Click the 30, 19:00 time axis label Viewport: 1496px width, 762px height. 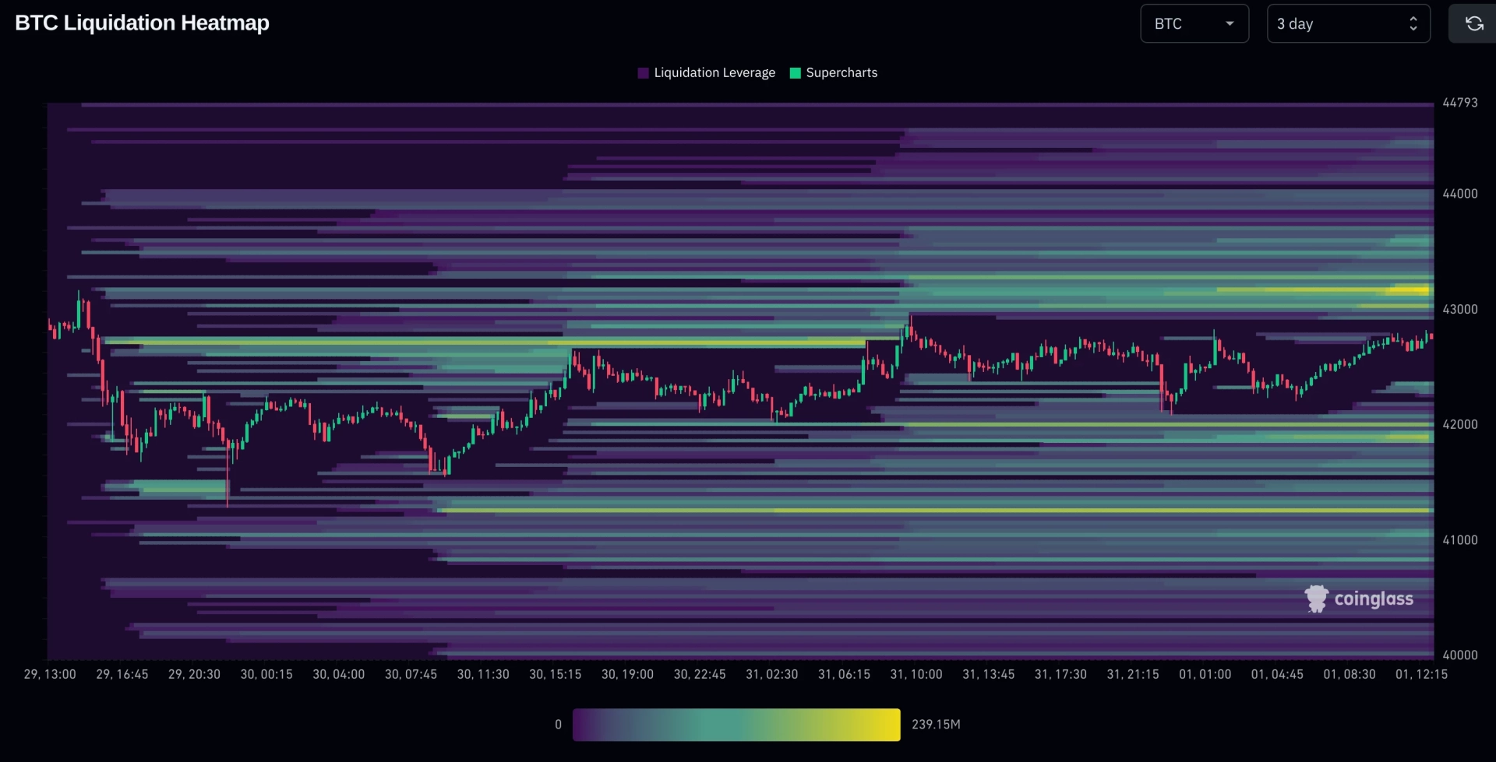(x=627, y=674)
